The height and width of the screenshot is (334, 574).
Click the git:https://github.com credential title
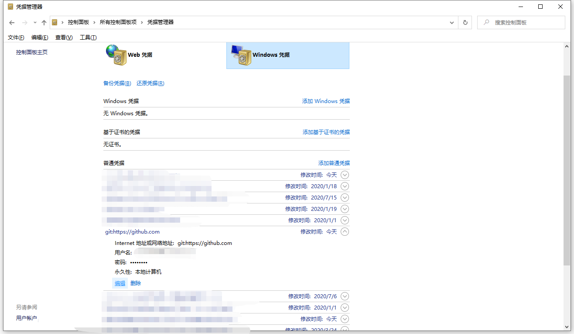click(x=133, y=232)
